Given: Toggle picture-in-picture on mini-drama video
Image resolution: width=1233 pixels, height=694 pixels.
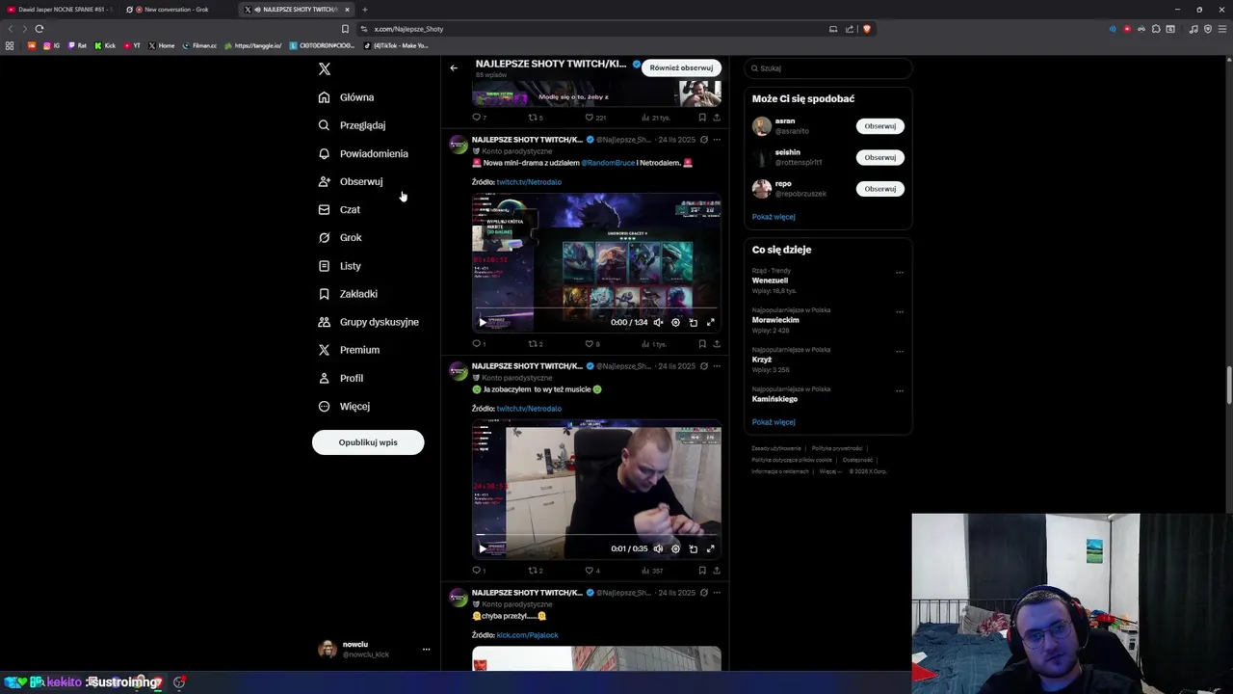Looking at the screenshot, I should point(693,323).
